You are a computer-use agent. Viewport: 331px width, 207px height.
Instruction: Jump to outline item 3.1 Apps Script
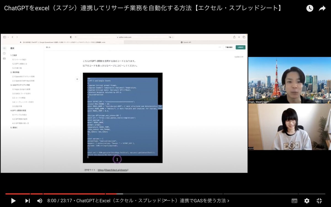pyautogui.click(x=21, y=89)
